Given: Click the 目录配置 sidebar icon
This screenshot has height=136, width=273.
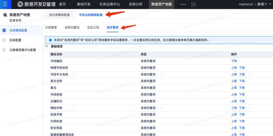Looking at the screenshot, I should point(4,40).
